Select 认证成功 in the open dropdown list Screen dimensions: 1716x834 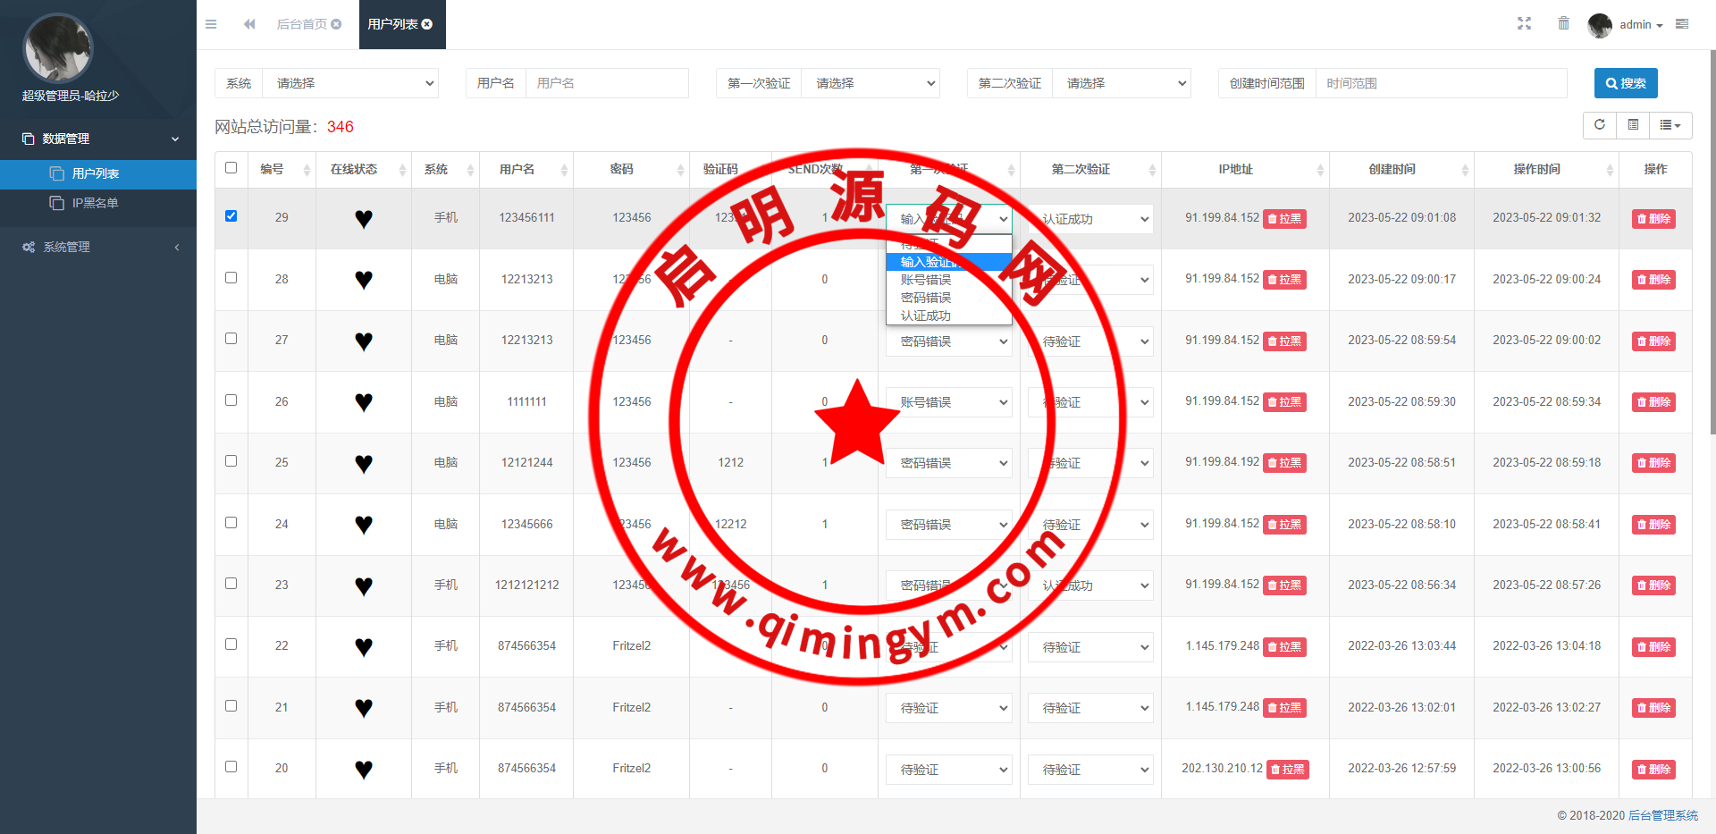pos(926,316)
